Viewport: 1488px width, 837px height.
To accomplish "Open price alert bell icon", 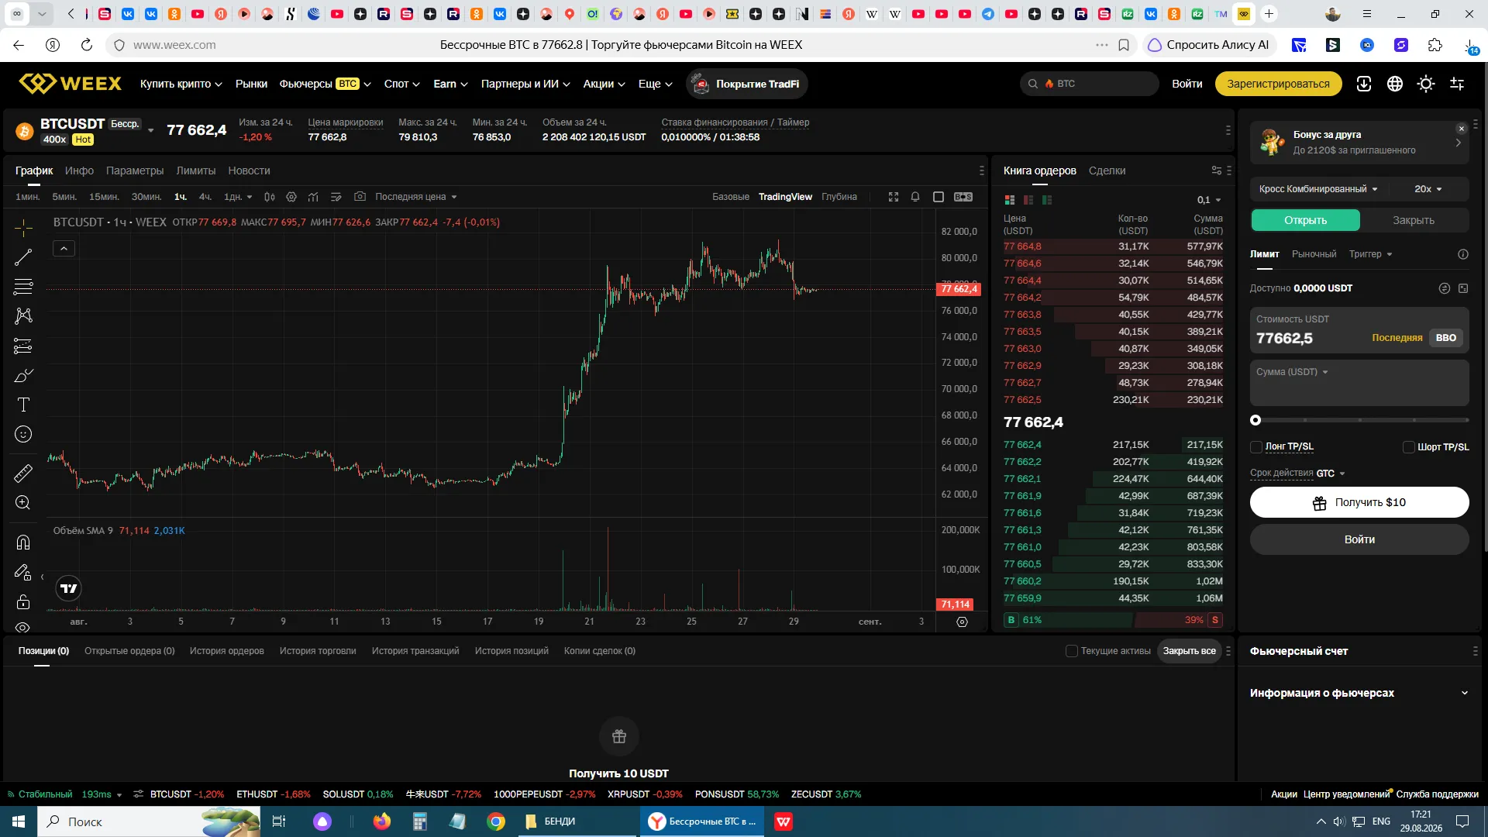I will click(915, 197).
